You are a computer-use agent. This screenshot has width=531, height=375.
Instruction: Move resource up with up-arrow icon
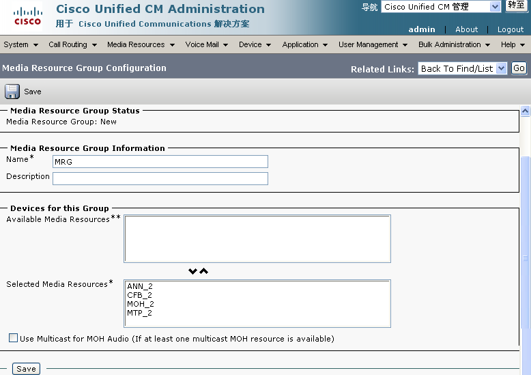(203, 271)
